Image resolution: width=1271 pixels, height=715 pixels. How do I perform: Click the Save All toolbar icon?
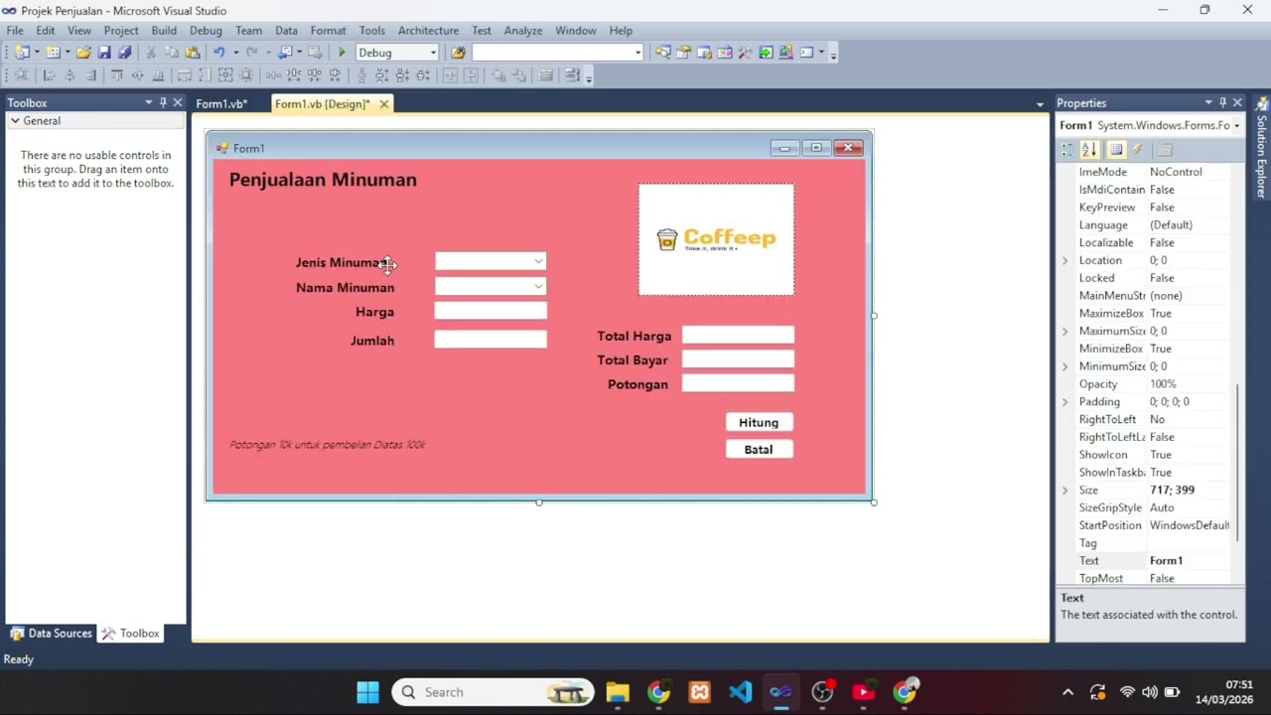click(x=124, y=53)
